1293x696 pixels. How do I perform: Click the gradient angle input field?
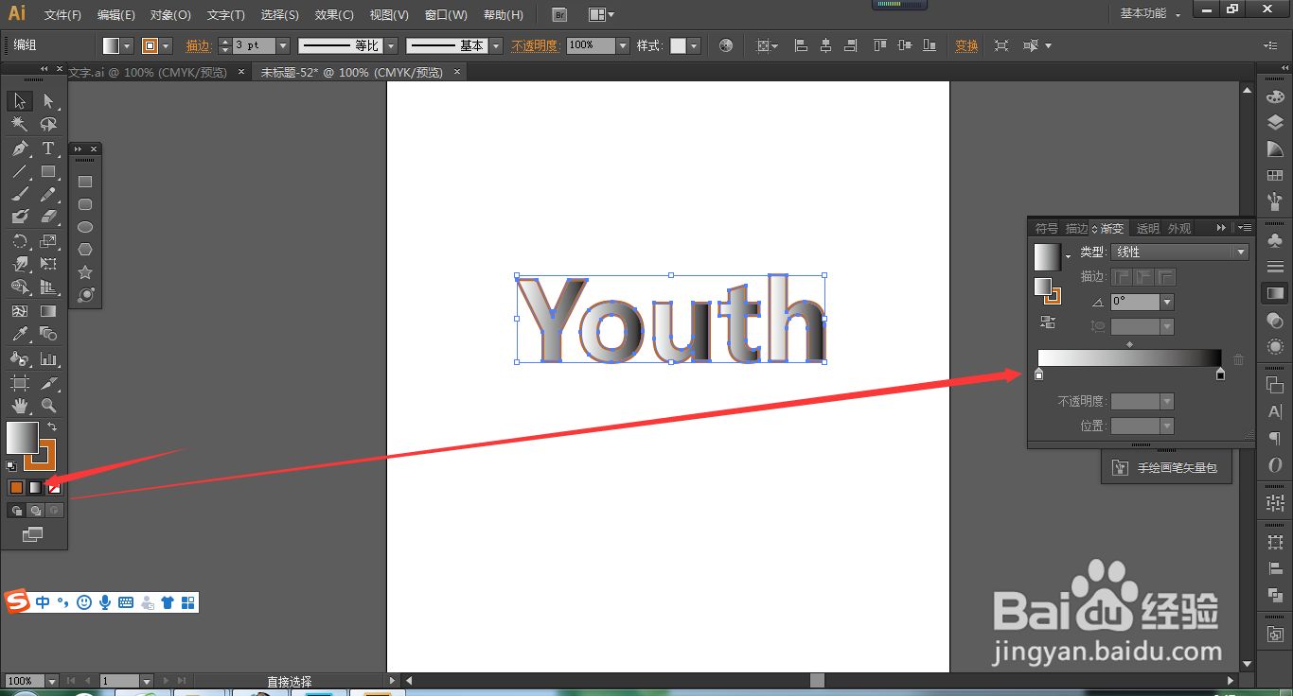coord(1135,302)
